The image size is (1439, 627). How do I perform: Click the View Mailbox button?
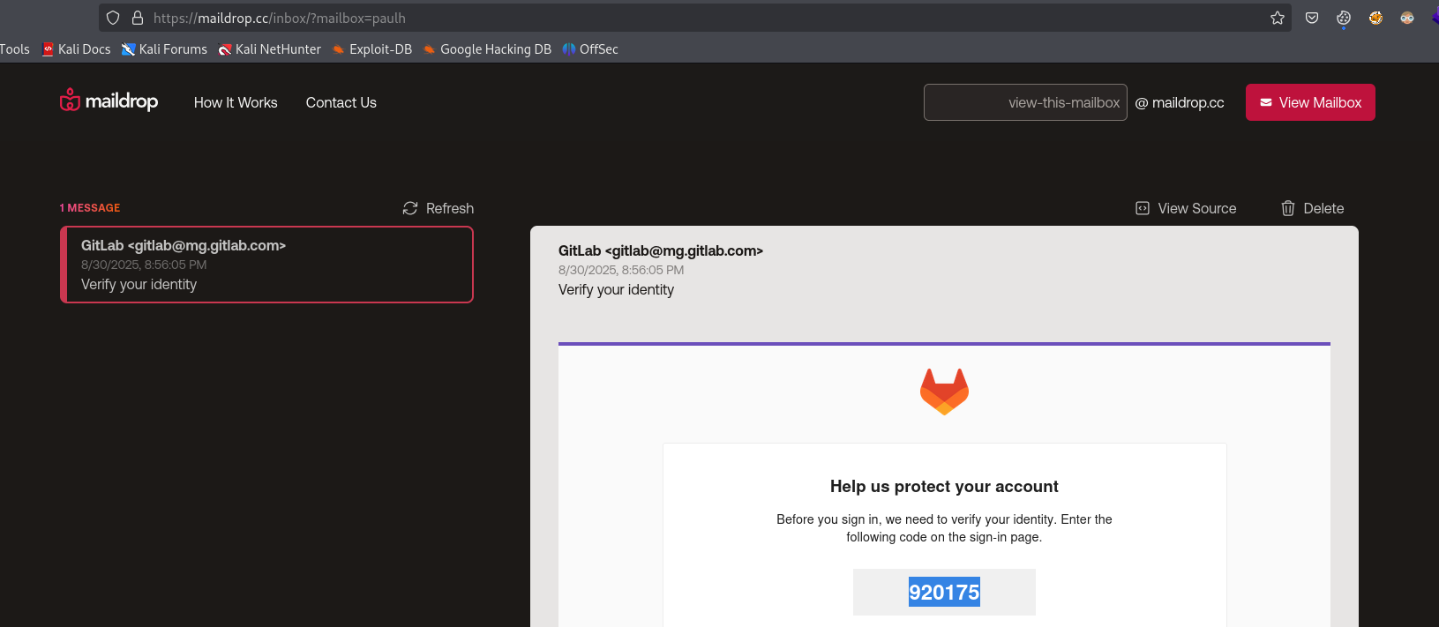[x=1310, y=102]
